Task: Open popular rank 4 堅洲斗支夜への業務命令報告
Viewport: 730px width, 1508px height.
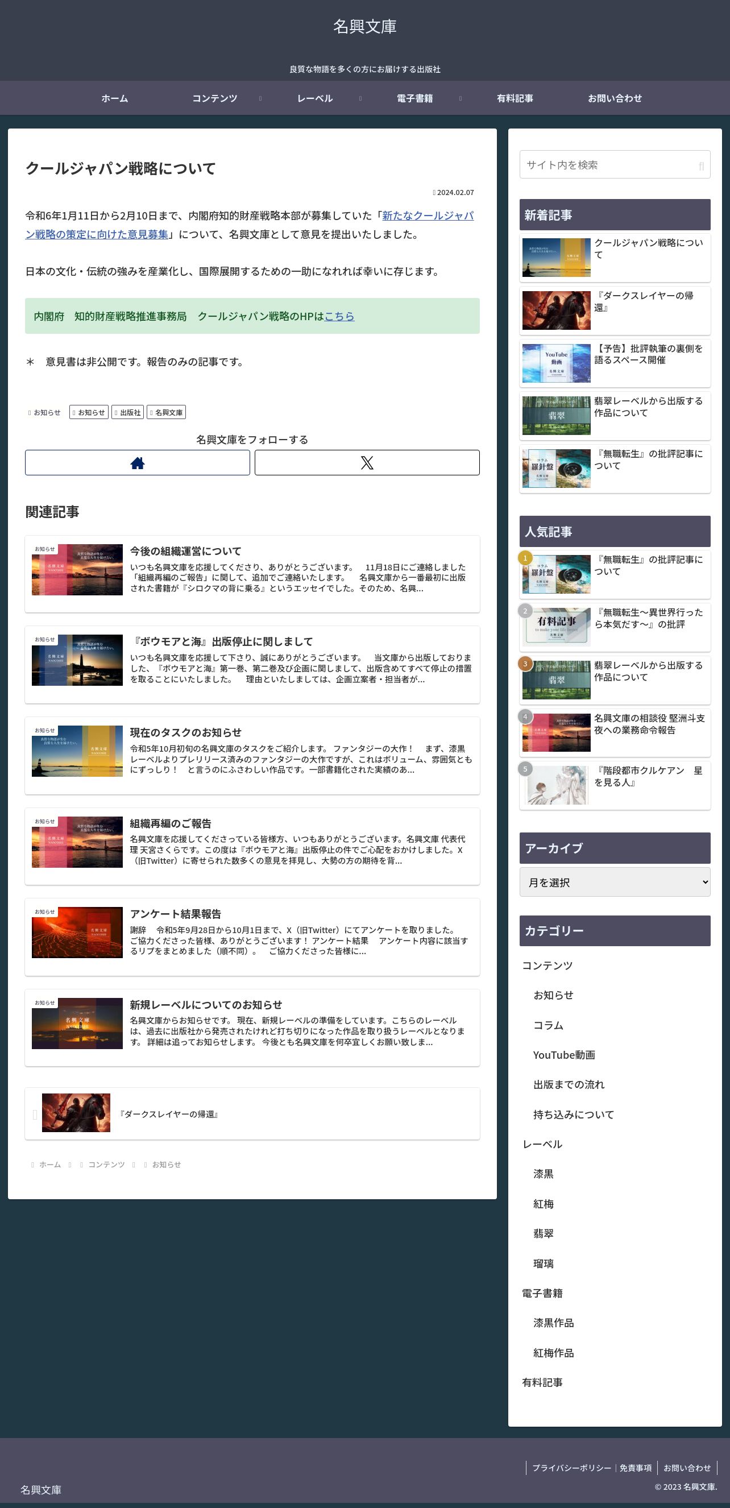Action: (615, 732)
